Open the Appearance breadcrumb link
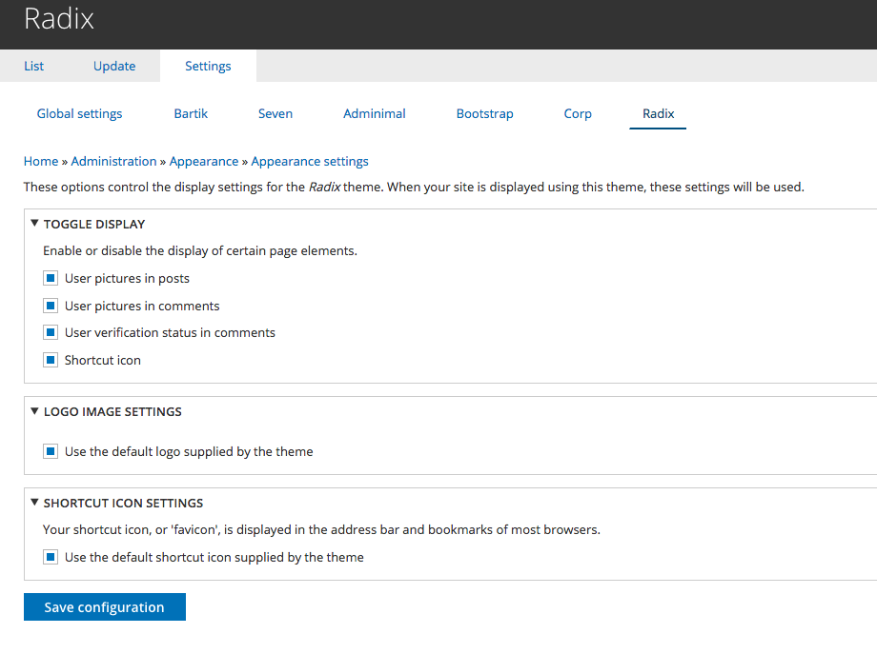Image resolution: width=877 pixels, height=654 pixels. pos(204,161)
